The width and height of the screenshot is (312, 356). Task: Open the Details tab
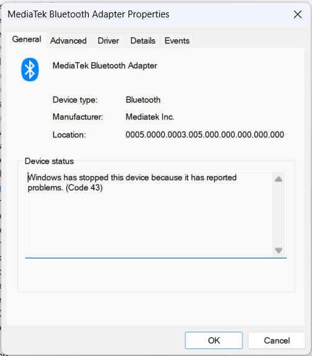pyautogui.click(x=142, y=41)
